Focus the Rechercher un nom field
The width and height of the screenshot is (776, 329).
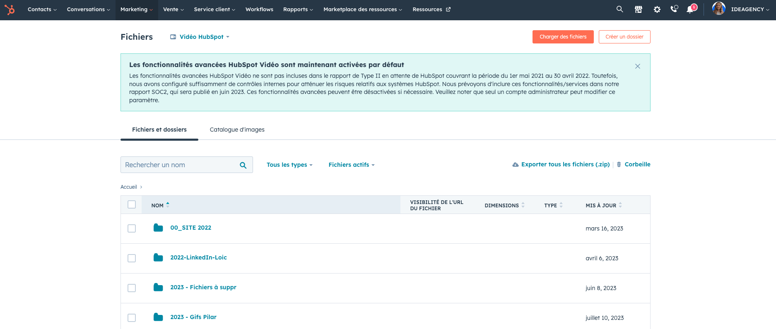pyautogui.click(x=180, y=165)
